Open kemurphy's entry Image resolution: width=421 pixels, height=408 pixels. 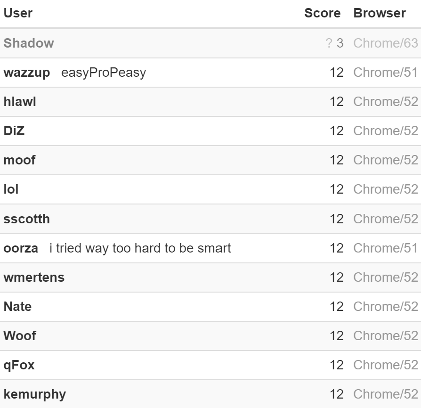pyautogui.click(x=35, y=394)
